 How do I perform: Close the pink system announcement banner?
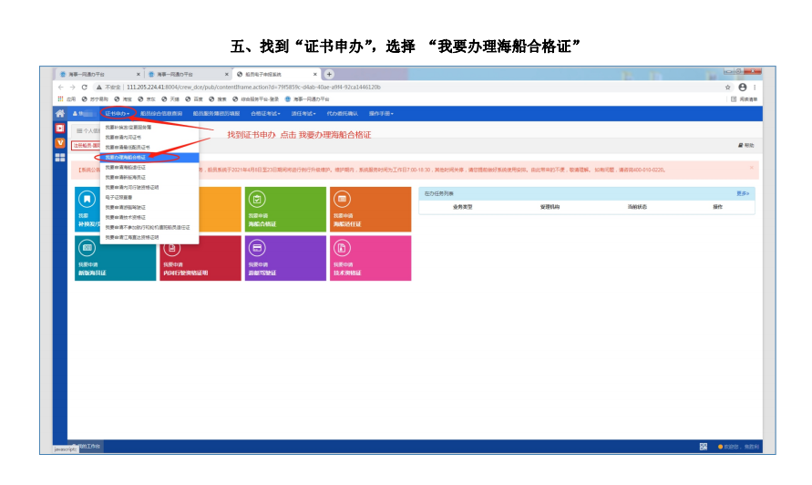[752, 168]
